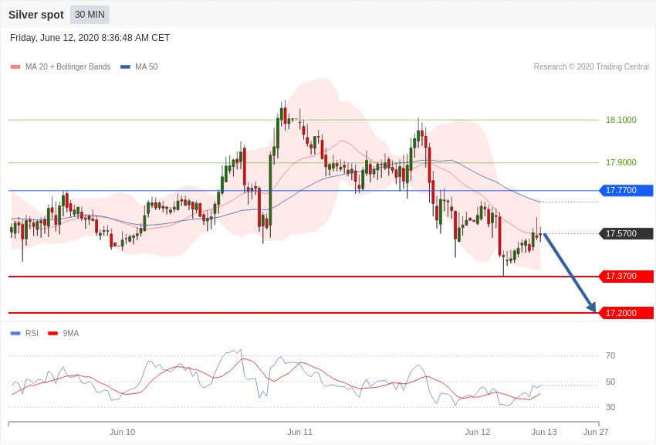
Task: Select Jun 10 on the date axis
Action: (122, 432)
